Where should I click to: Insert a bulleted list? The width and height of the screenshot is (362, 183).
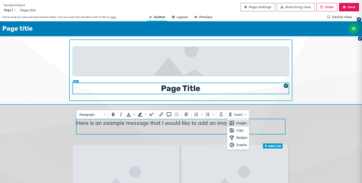208,115
